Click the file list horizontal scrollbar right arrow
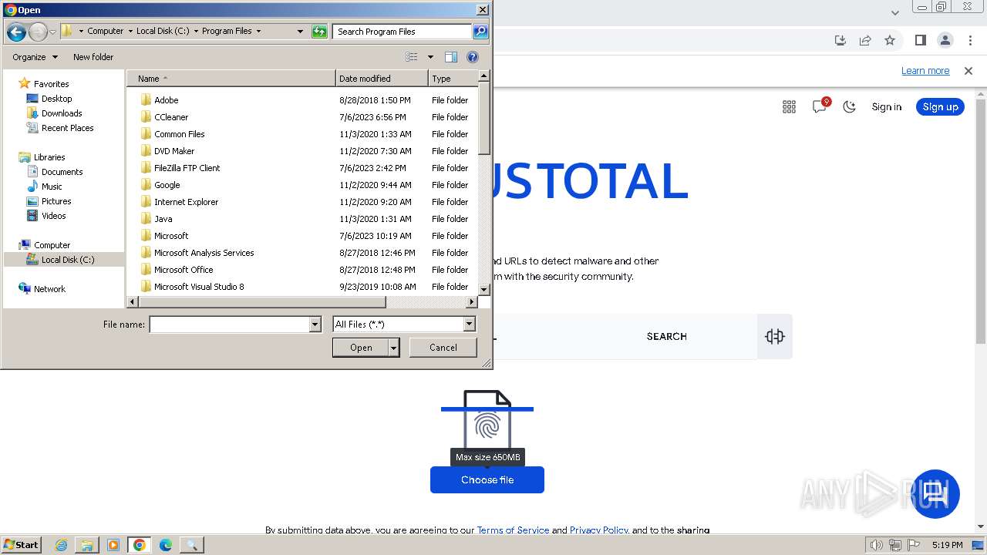The height and width of the screenshot is (555, 987). click(x=472, y=302)
